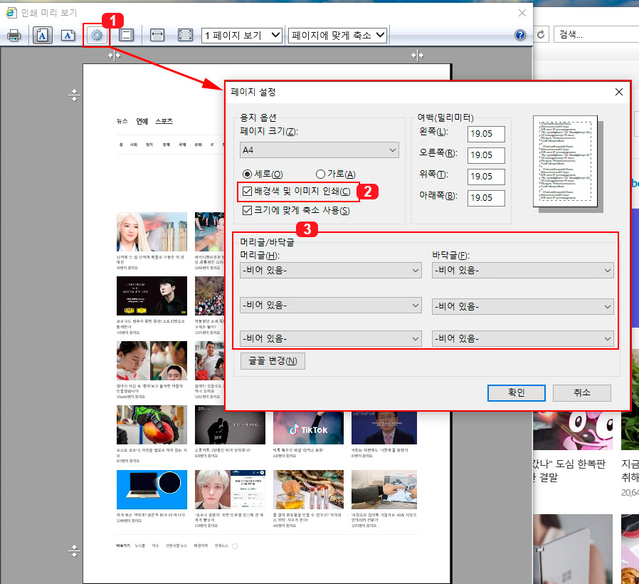The image size is (639, 584).
Task: Click the 스포츠 tab in previewed page
Action: pos(164,121)
